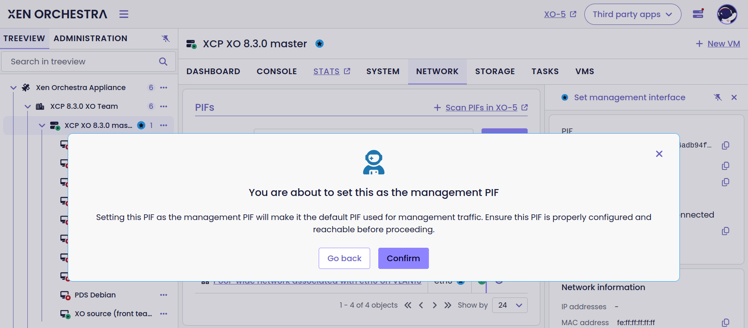Select the XO source (front tea... VM
This screenshot has width=748, height=328.
click(113, 314)
